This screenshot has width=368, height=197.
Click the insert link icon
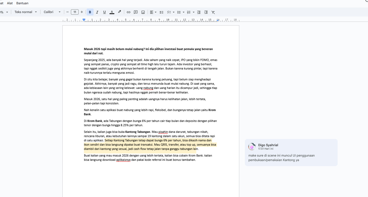click(x=128, y=12)
